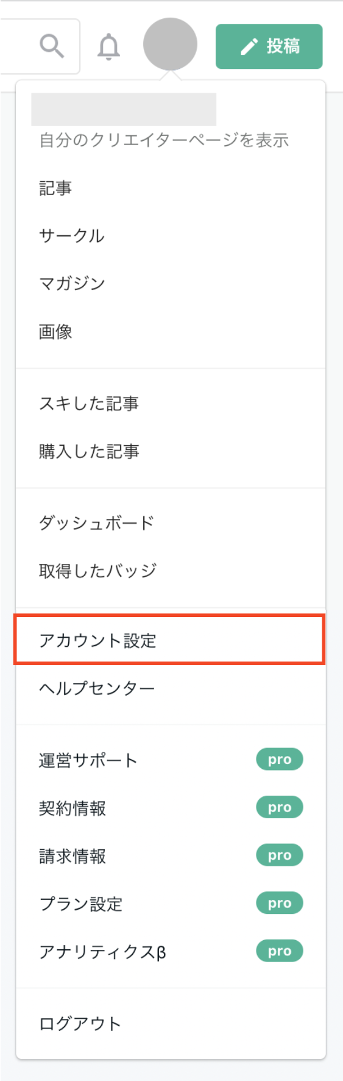343x1081 pixels.
Task: Click the gray profile avatar
Action: (x=170, y=45)
